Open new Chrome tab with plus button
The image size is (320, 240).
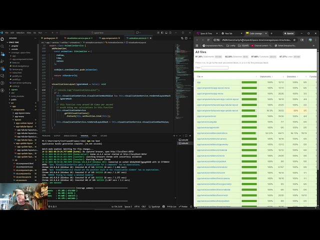pos(271,33)
